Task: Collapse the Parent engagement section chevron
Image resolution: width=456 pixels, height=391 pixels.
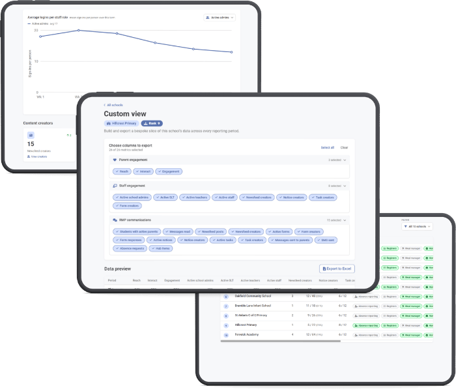Action: (345, 160)
